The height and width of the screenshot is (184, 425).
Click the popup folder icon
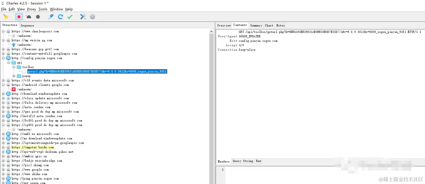[19, 76]
